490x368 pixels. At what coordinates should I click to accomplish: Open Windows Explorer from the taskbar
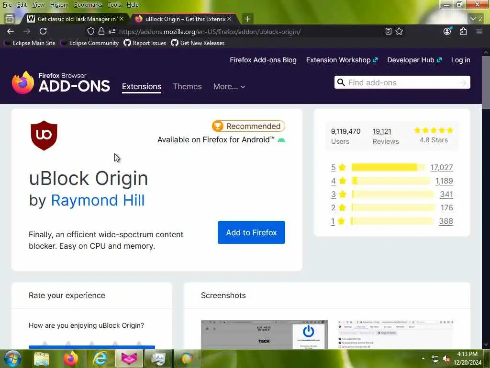tap(41, 358)
